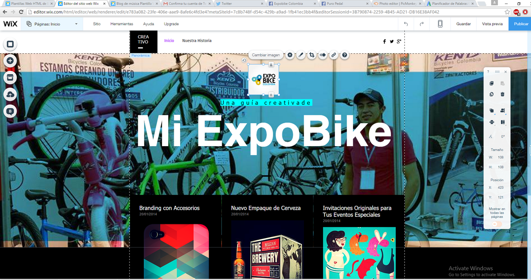Add a link with the chain icon
Viewport: 531px width, 280px height.
pos(334,55)
